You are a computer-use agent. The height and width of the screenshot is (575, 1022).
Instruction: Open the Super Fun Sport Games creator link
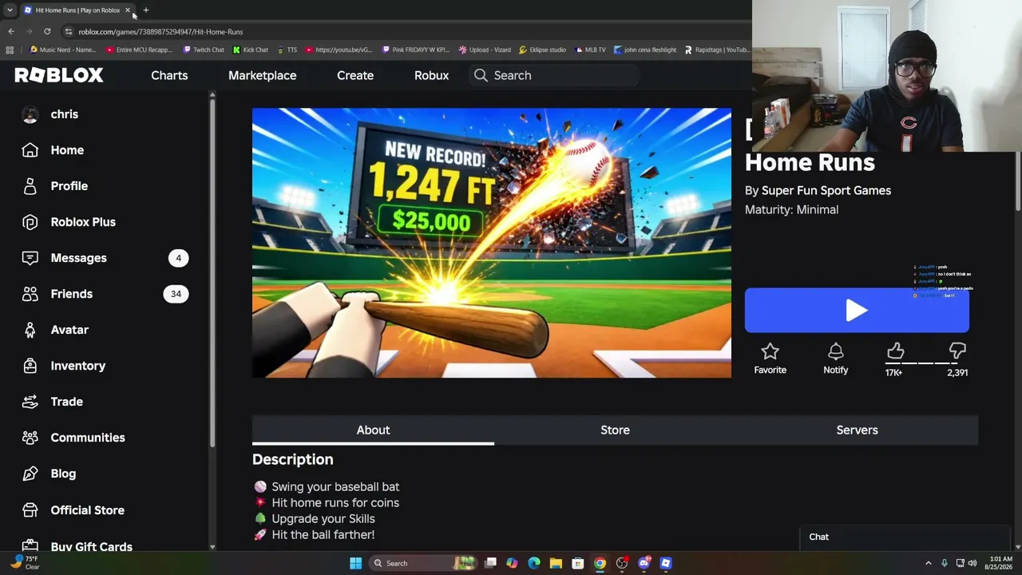click(826, 190)
